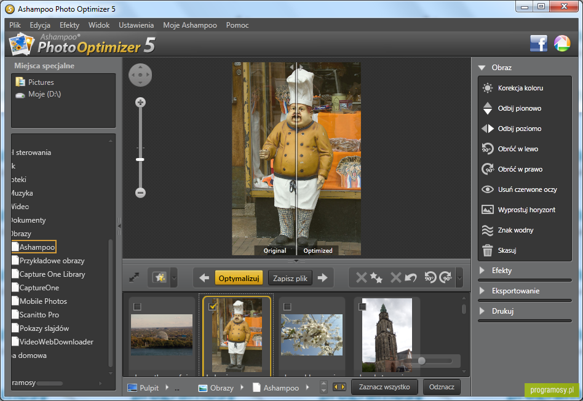Image resolution: width=583 pixels, height=401 pixels.
Task: Click the breadcrumb arrow after Pulpit
Action: click(x=167, y=387)
